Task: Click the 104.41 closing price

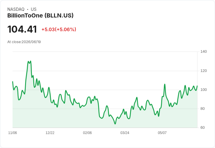Action: (22, 29)
